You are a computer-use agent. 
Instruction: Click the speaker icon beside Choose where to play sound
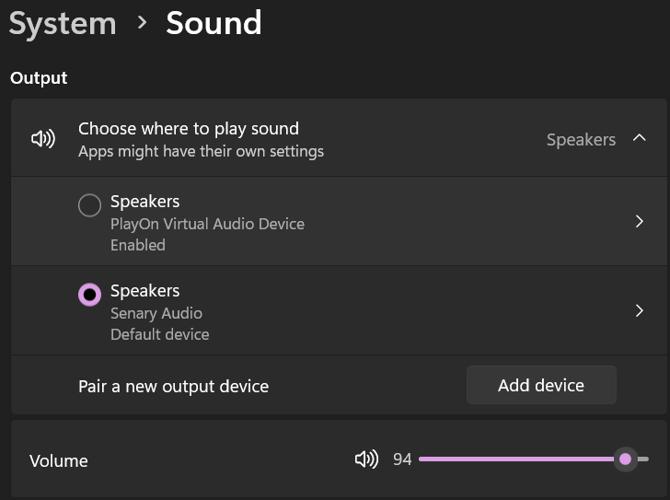(x=43, y=139)
